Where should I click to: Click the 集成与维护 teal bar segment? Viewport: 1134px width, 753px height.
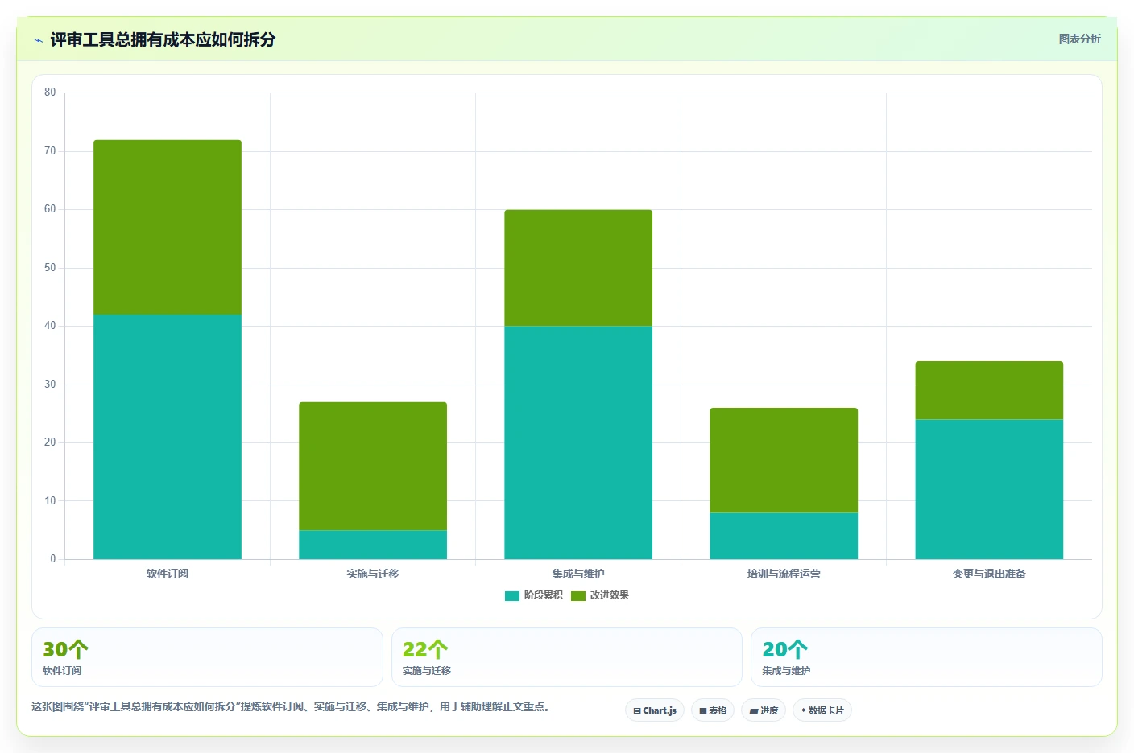(x=578, y=442)
